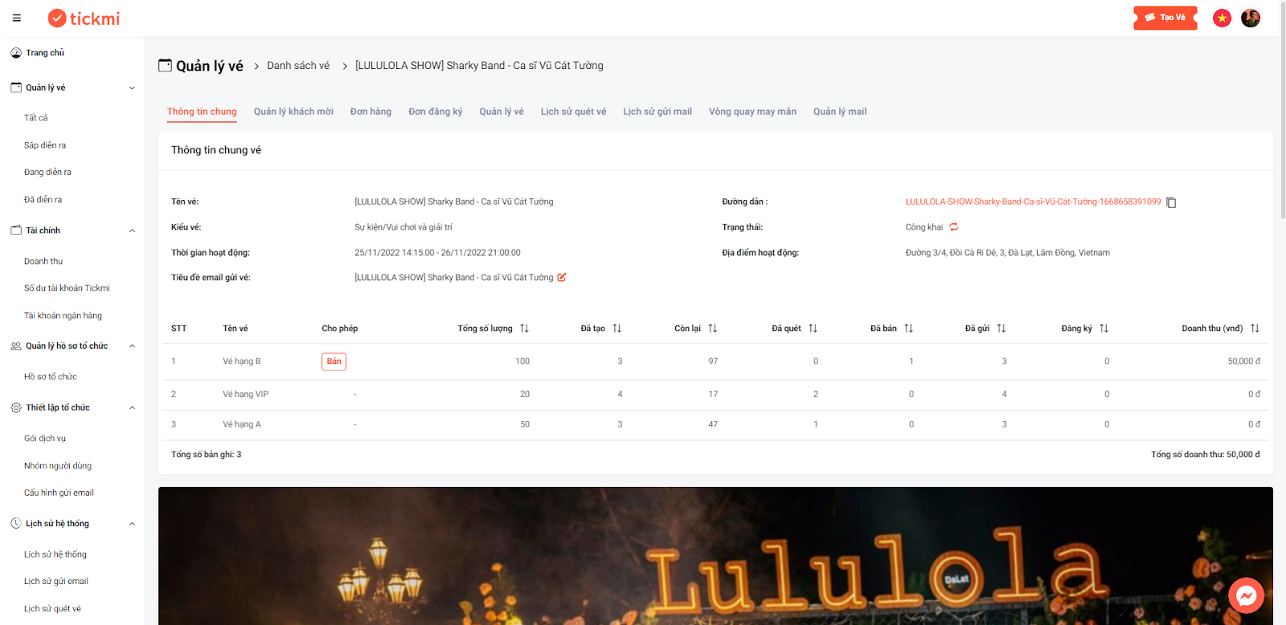
Task: Click the Lululola event banner image
Action: click(x=715, y=556)
